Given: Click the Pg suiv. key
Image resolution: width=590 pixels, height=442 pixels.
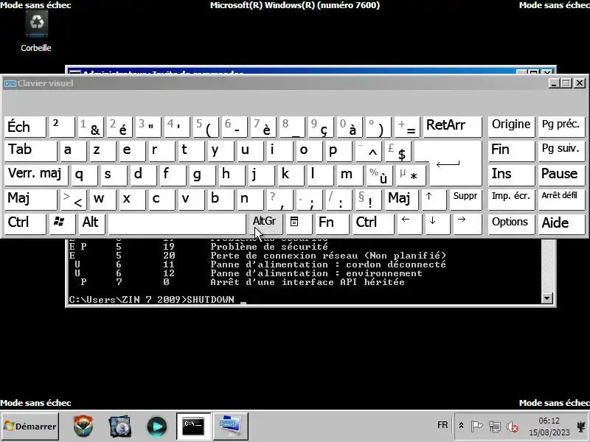Looking at the screenshot, I should point(561,150).
